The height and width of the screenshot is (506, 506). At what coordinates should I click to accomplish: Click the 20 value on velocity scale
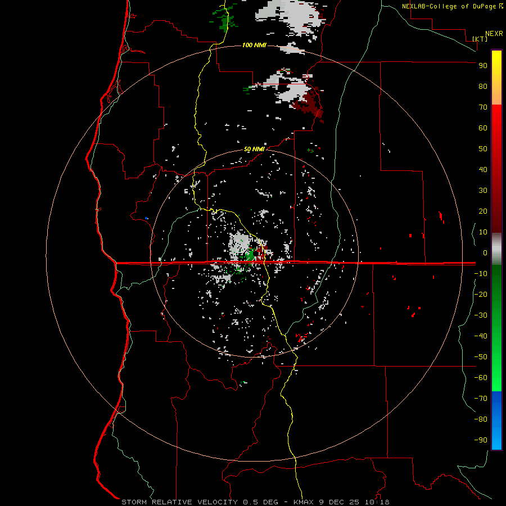pyautogui.click(x=483, y=211)
